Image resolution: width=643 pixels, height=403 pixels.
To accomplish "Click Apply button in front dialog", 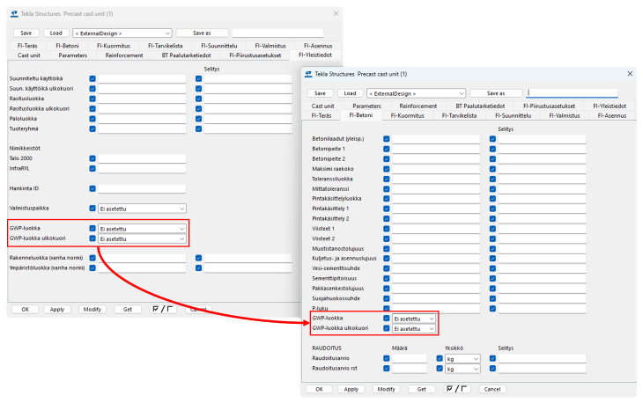I will click(351, 389).
